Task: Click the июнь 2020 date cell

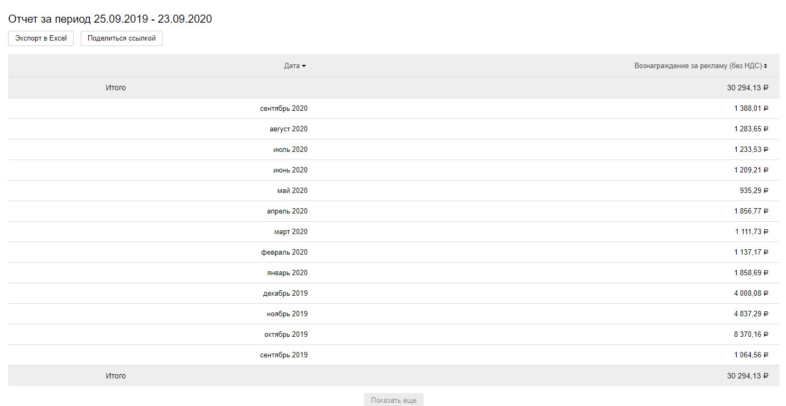Action: coord(290,170)
